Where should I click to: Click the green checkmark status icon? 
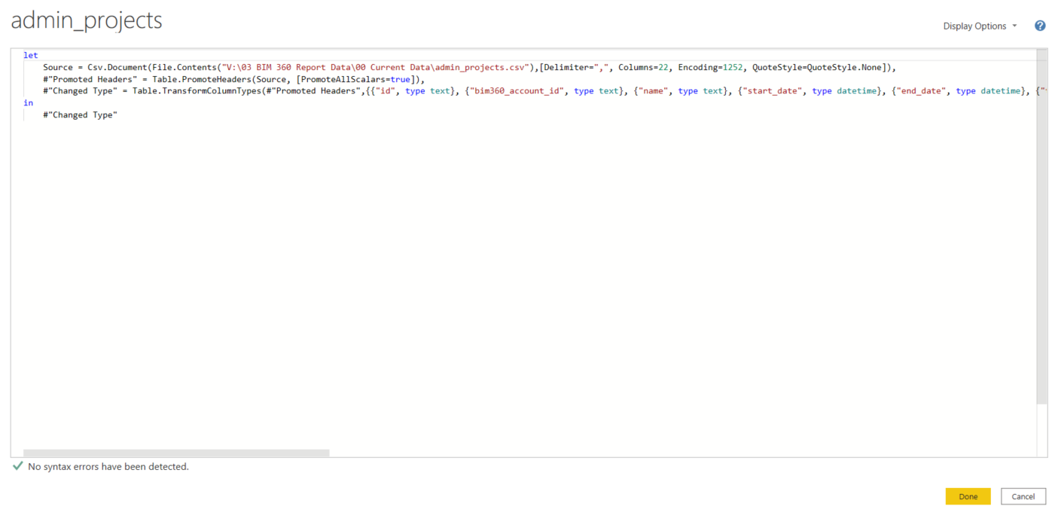(x=18, y=466)
